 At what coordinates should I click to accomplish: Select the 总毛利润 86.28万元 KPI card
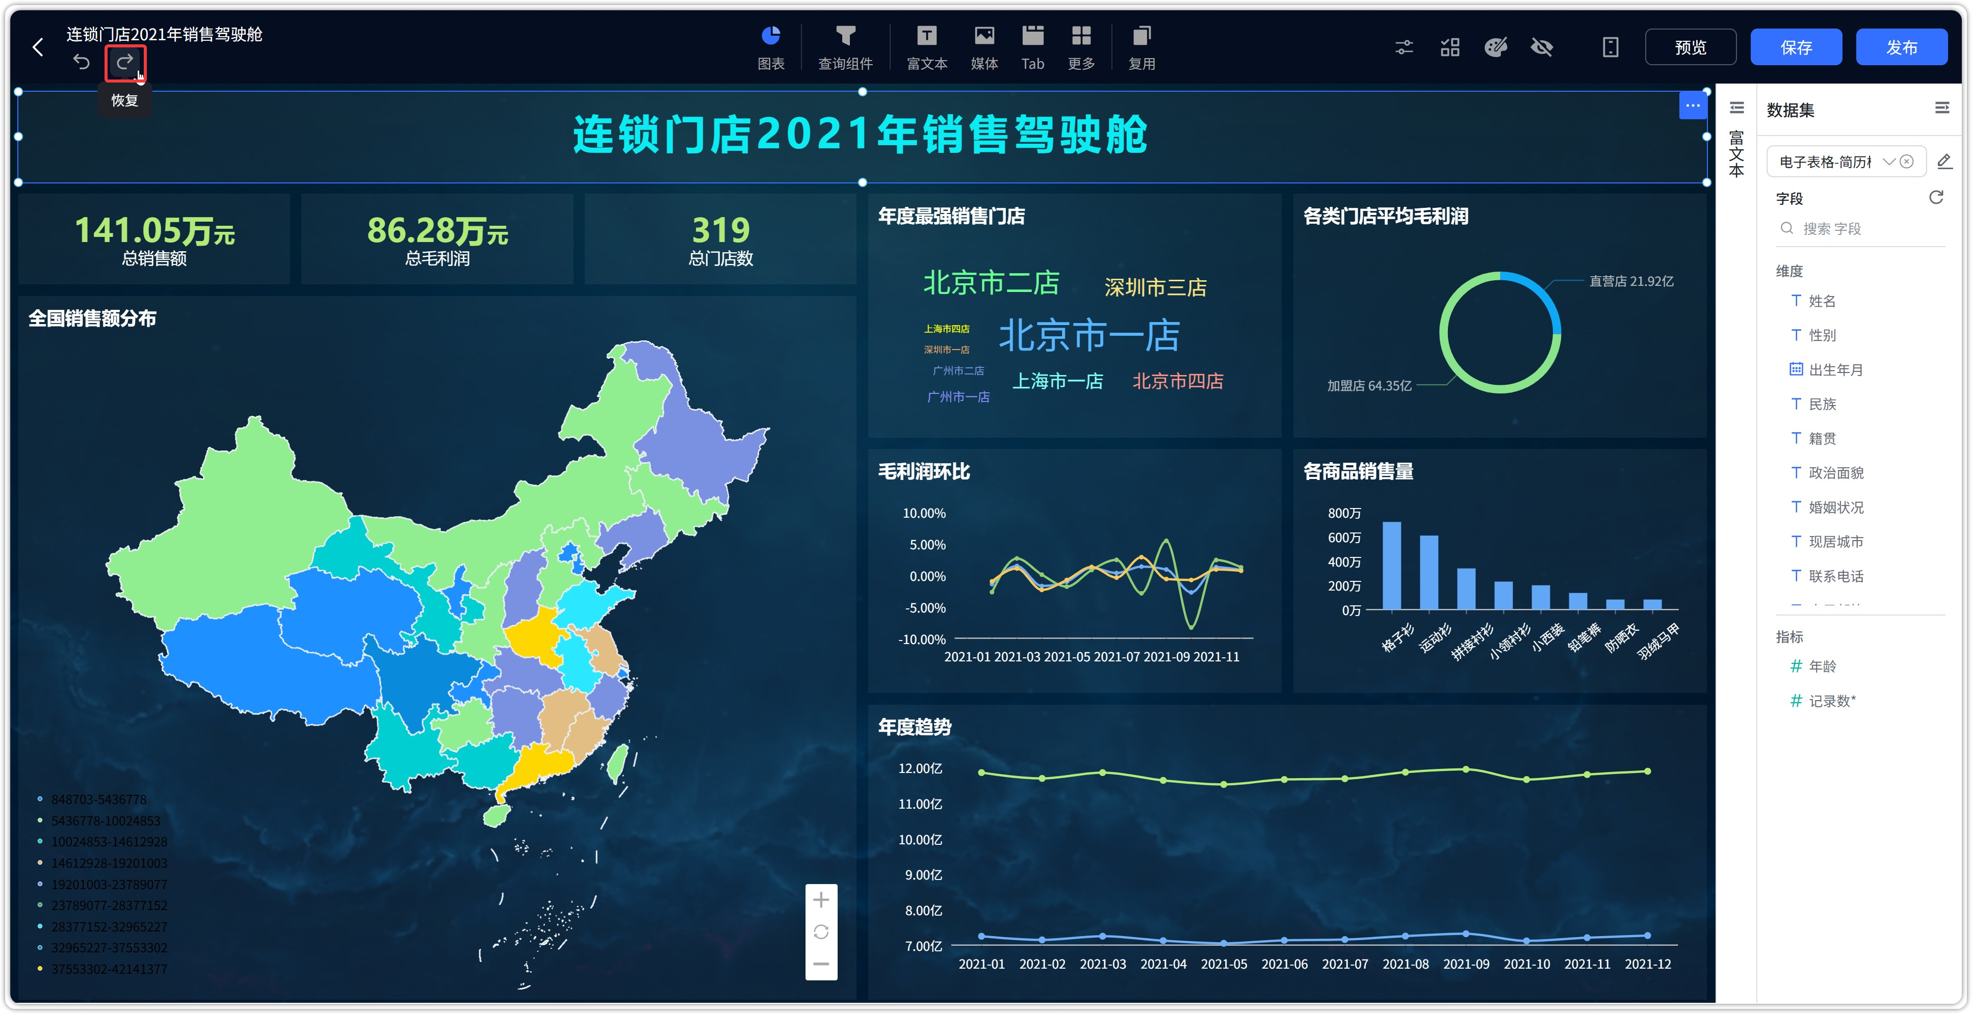(x=437, y=239)
